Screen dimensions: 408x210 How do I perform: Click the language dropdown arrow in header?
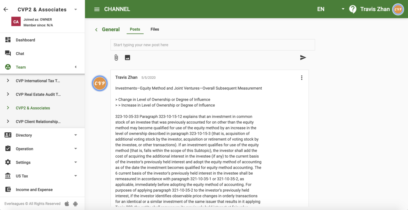click(x=343, y=9)
